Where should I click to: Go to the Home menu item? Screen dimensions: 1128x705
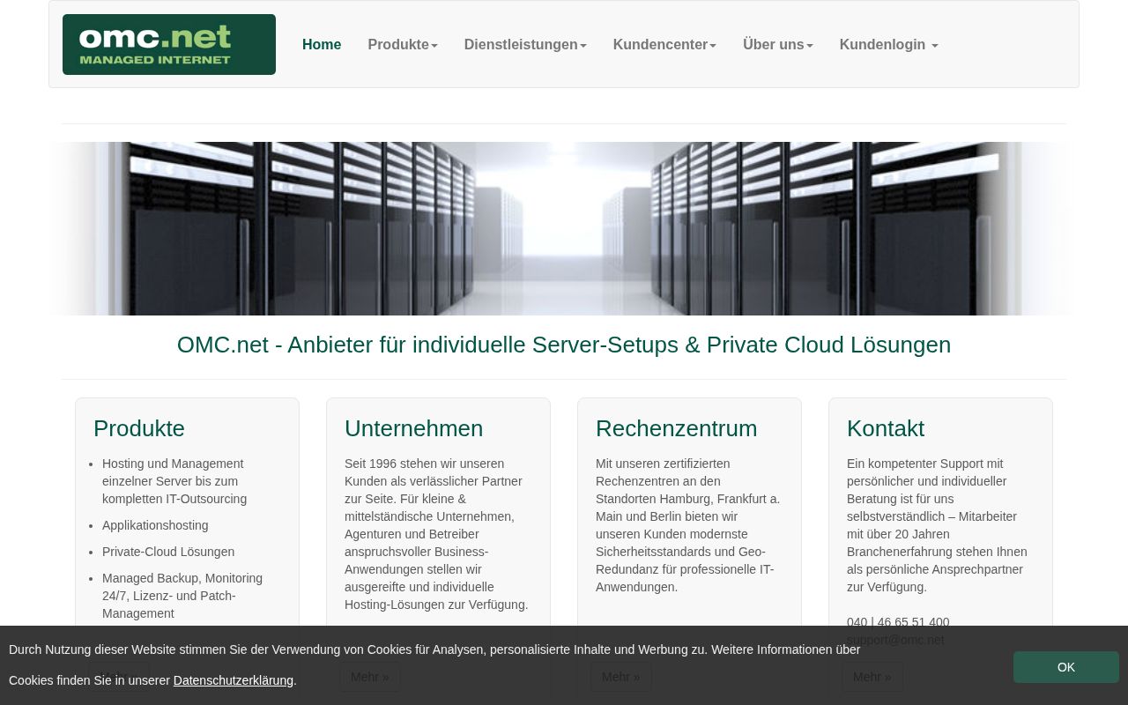(x=322, y=44)
